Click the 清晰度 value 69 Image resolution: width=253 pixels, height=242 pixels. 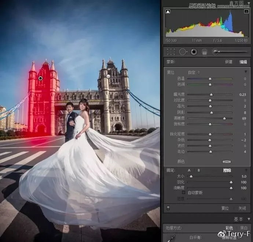pyautogui.click(x=244, y=118)
